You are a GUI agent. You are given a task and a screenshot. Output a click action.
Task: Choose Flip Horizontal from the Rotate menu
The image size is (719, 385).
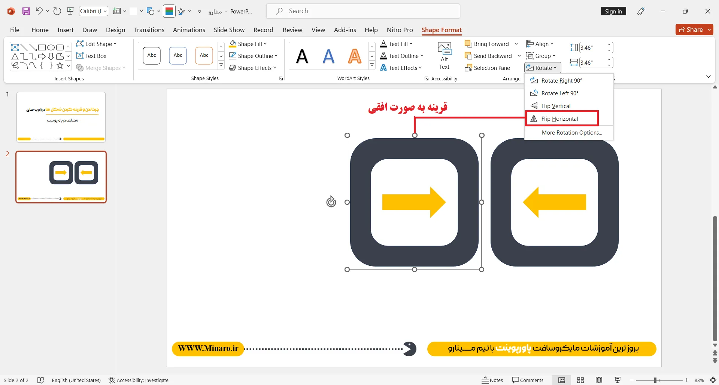pyautogui.click(x=562, y=118)
